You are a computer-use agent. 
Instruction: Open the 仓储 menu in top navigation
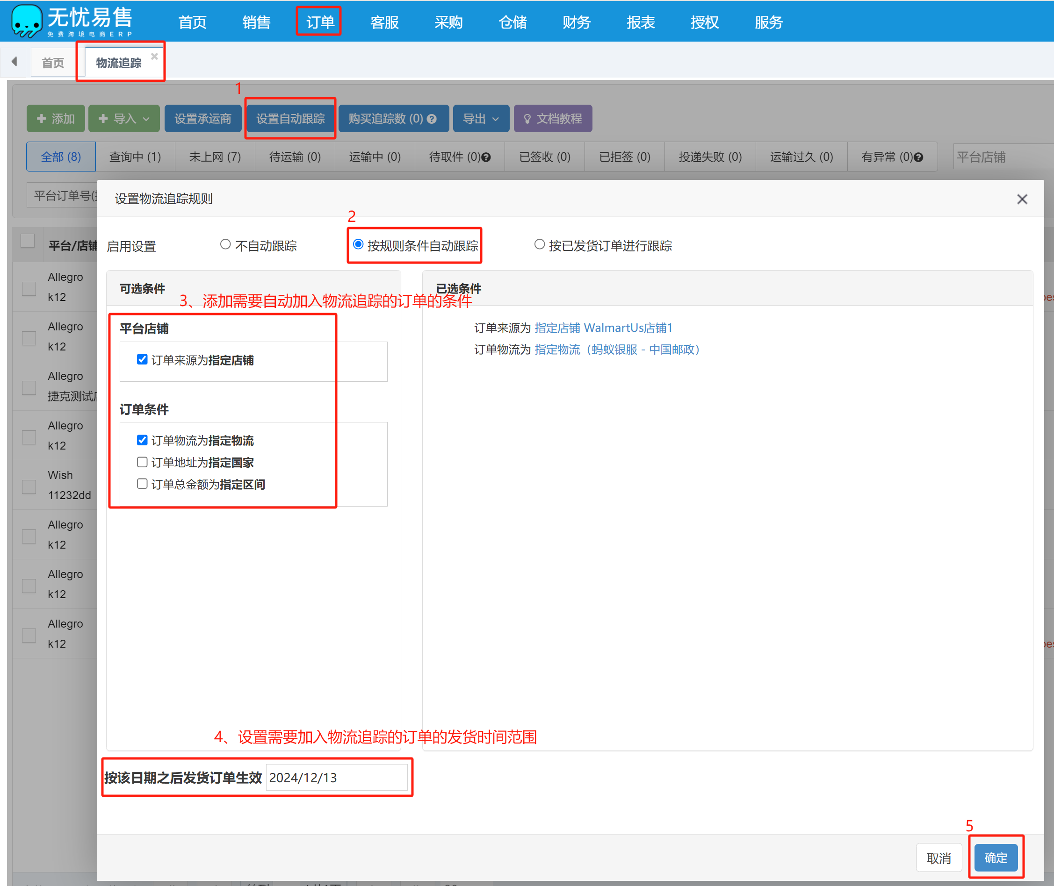coord(512,22)
